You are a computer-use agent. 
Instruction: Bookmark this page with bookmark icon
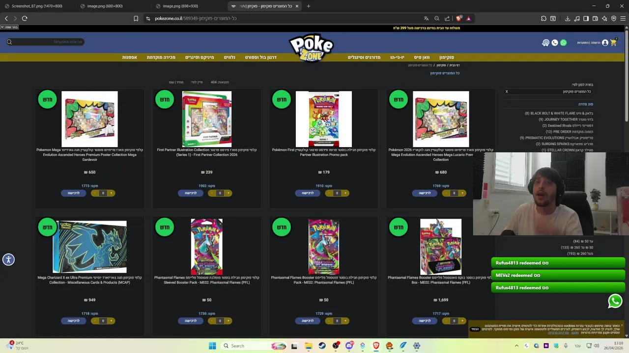click(136, 18)
